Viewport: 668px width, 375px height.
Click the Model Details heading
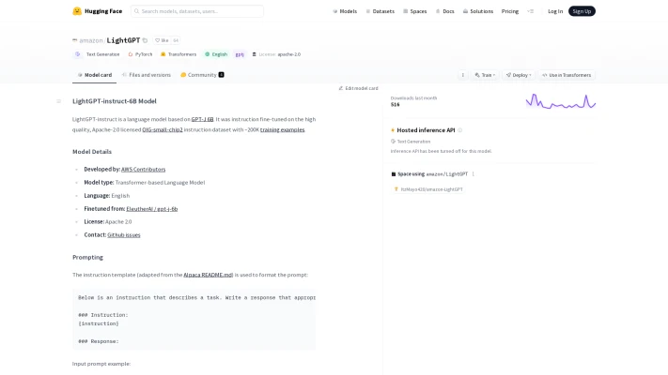(x=92, y=152)
